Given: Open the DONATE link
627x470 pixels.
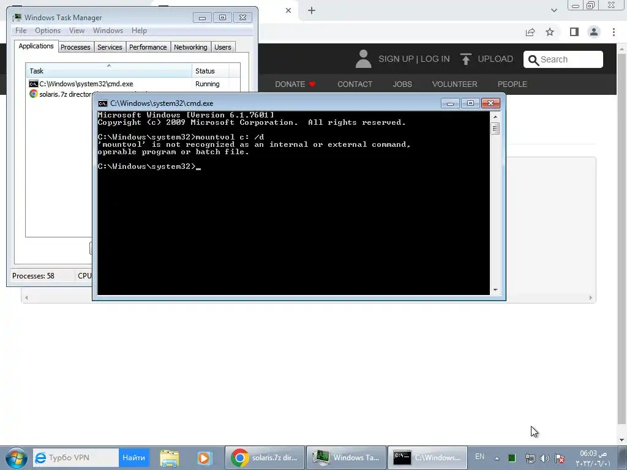Looking at the screenshot, I should (295, 84).
